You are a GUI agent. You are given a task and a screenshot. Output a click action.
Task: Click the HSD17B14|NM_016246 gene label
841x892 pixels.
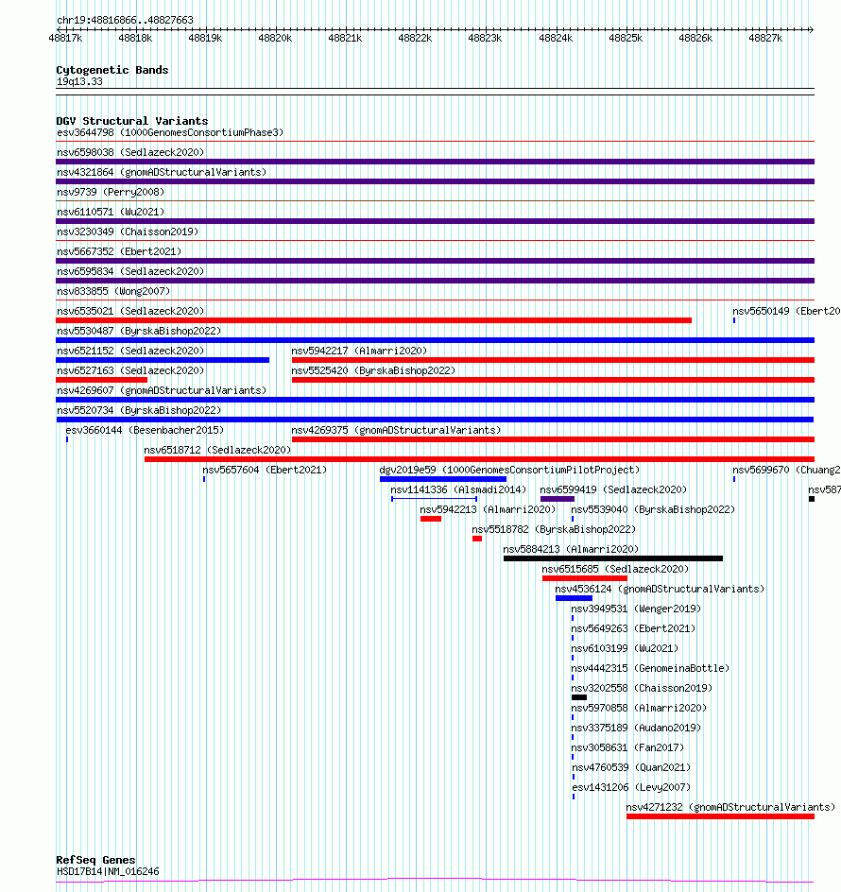point(108,871)
